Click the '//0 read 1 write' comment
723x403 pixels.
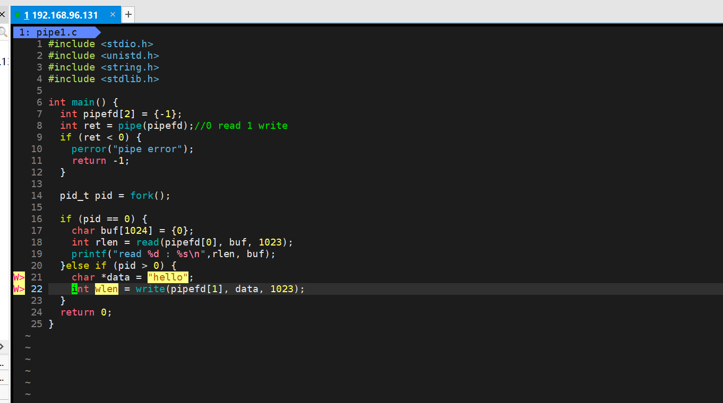pos(241,126)
